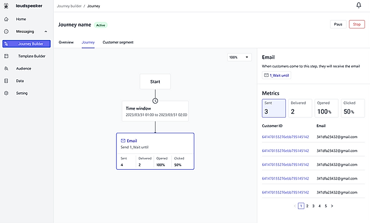Screen dimensions: 370x223
Task: Click the Journey Builder sidebar icon
Action: pos(7,44)
